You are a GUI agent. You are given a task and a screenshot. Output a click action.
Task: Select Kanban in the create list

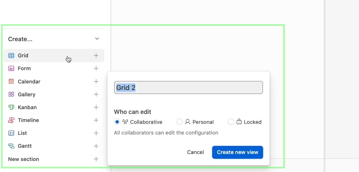tap(54, 107)
